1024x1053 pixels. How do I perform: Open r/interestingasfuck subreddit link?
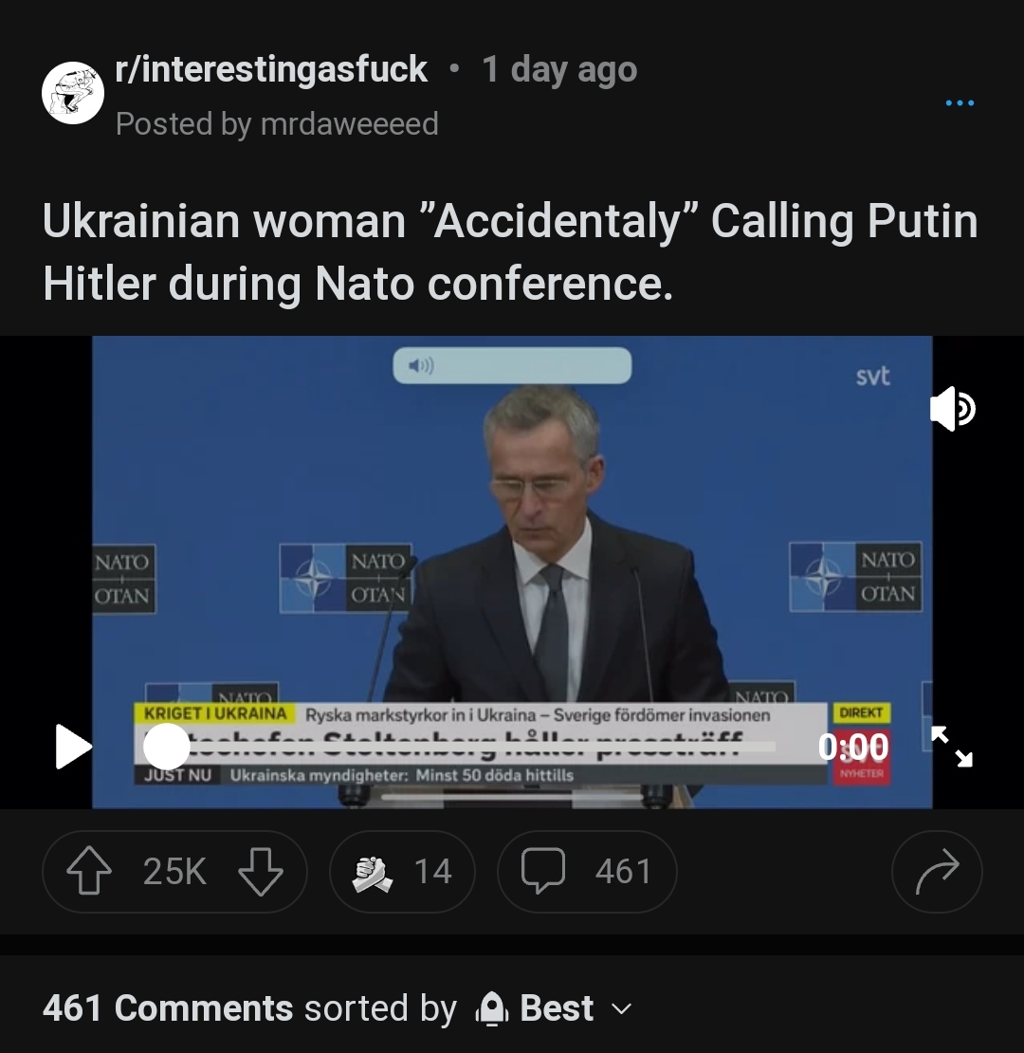coord(271,69)
